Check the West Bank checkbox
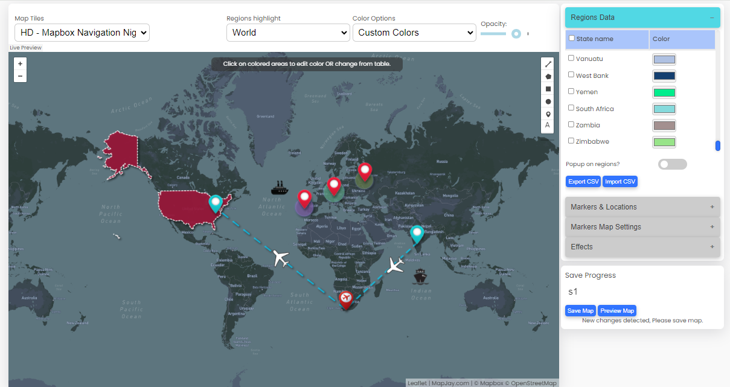 pyautogui.click(x=571, y=75)
